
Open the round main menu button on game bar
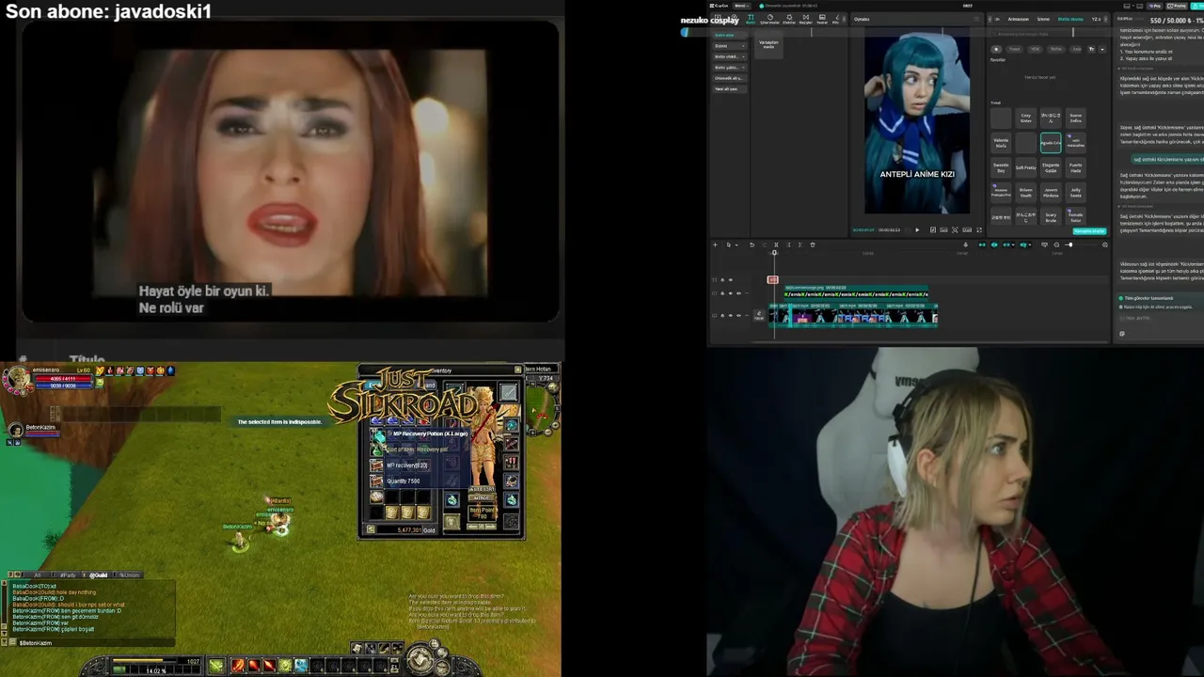(x=420, y=659)
